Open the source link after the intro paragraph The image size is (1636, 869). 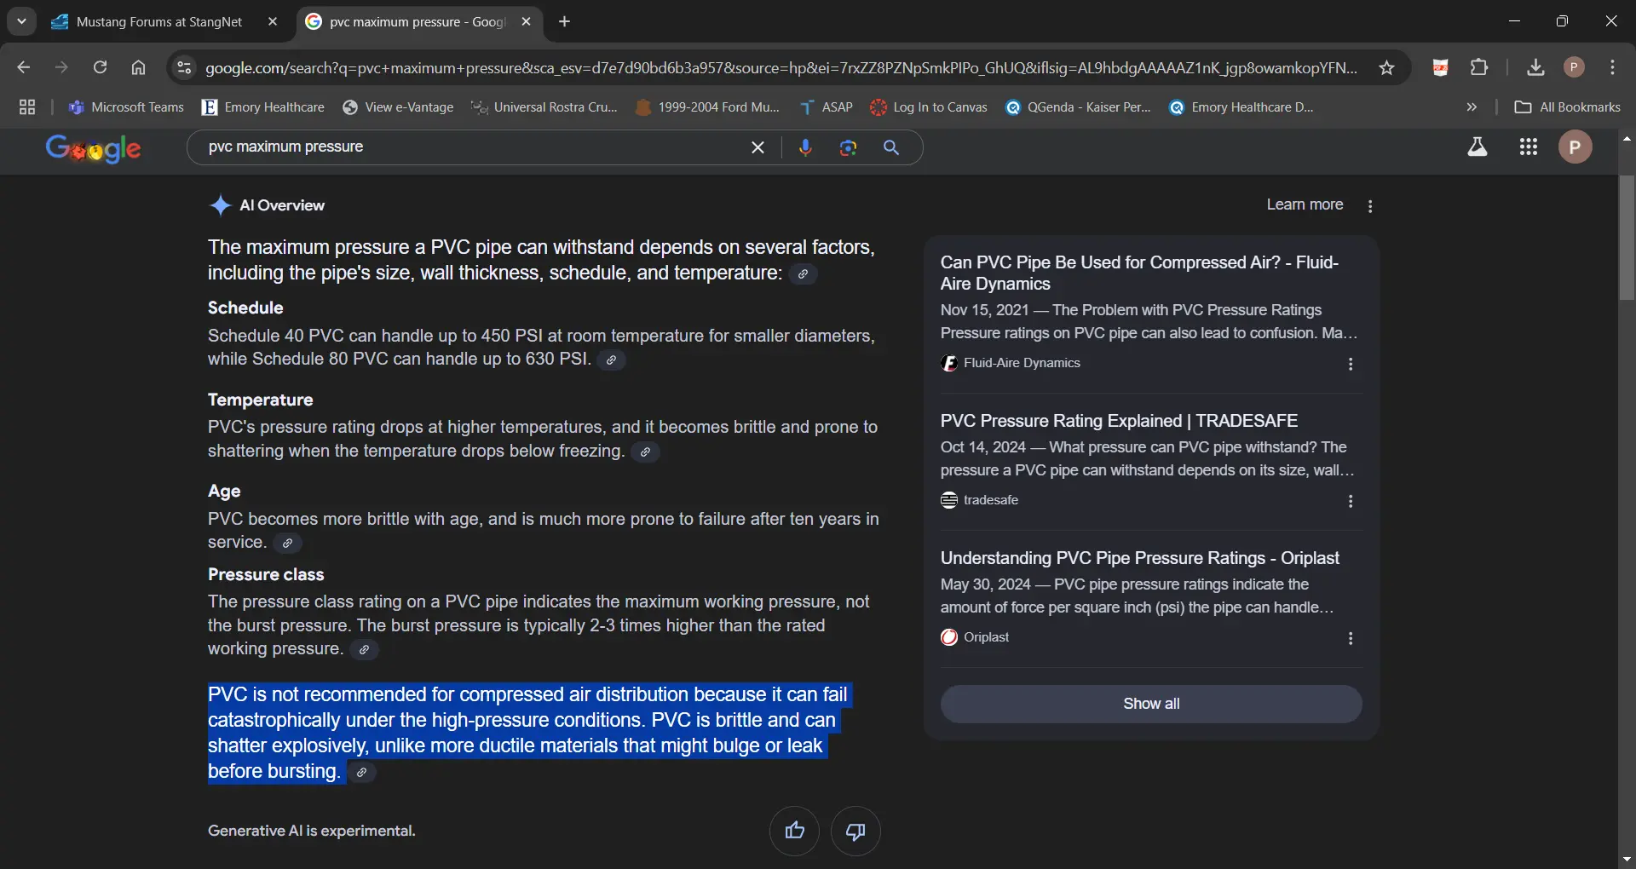click(803, 274)
